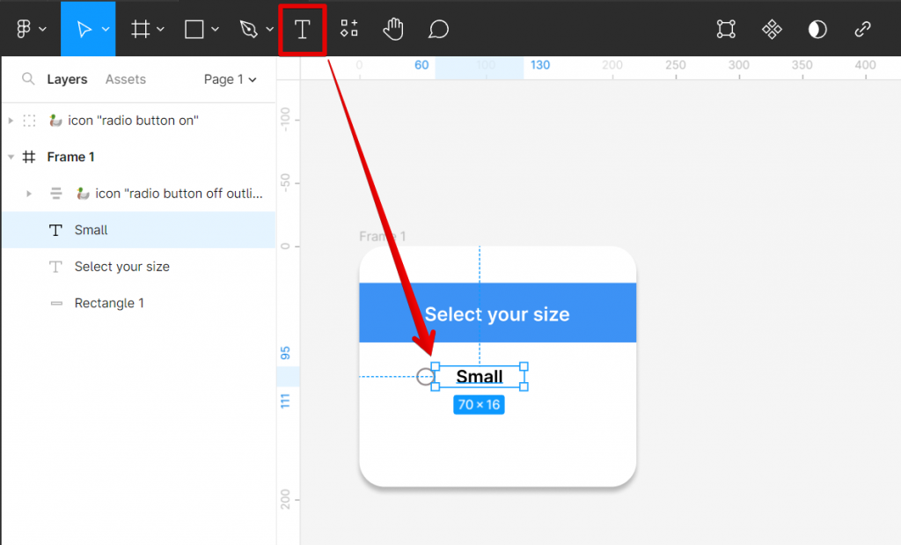Select the Move tool

coord(86,28)
